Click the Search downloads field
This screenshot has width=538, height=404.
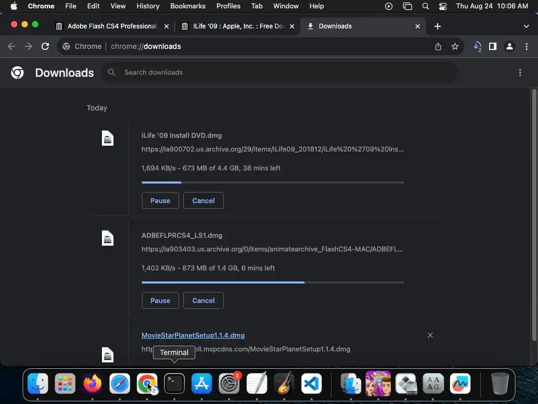click(280, 73)
